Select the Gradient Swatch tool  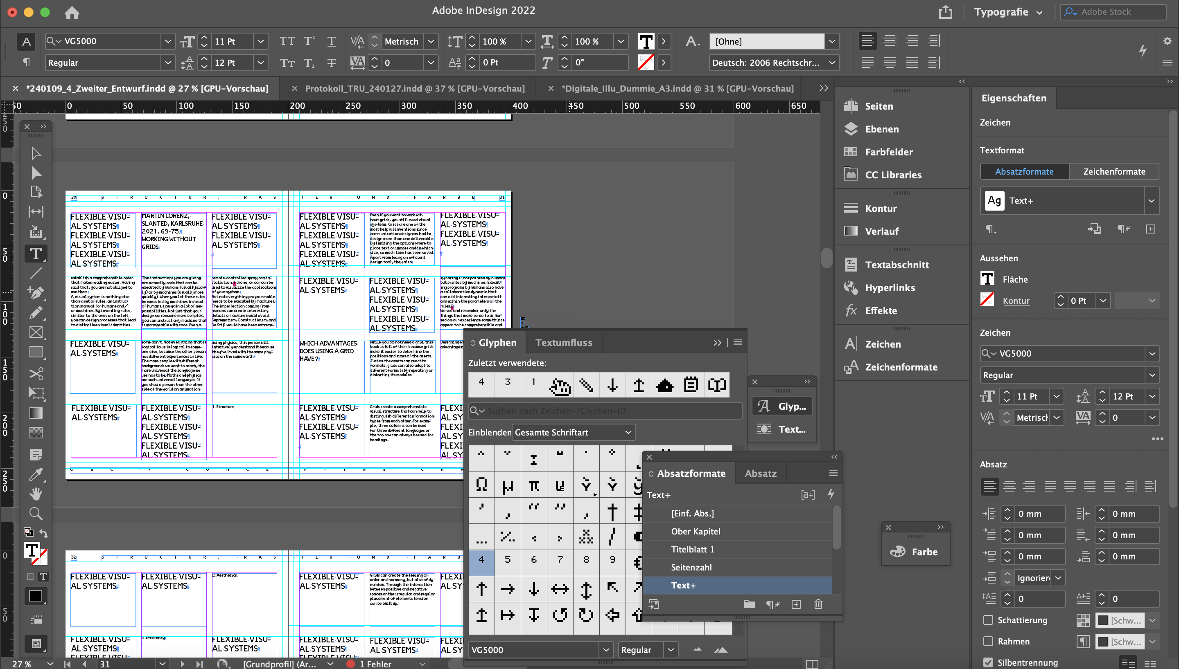36,413
